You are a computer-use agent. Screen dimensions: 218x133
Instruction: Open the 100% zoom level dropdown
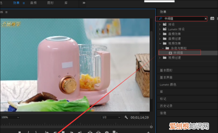[x=10, y=117]
